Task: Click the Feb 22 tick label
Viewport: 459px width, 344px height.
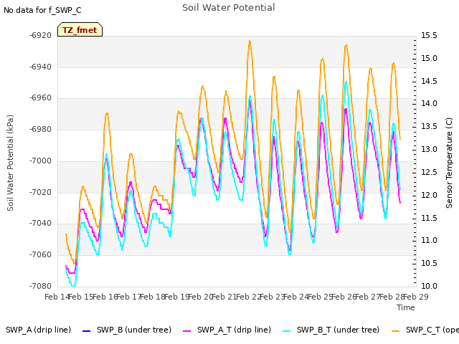Action: pos(248,297)
